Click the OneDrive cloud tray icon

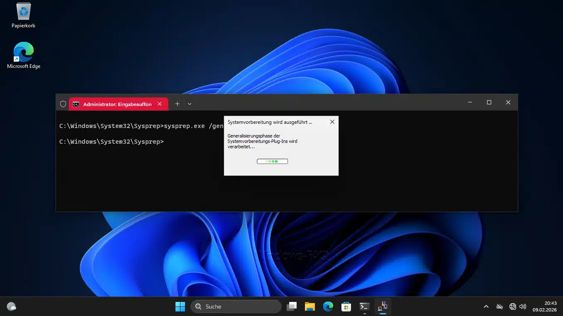click(x=500, y=306)
